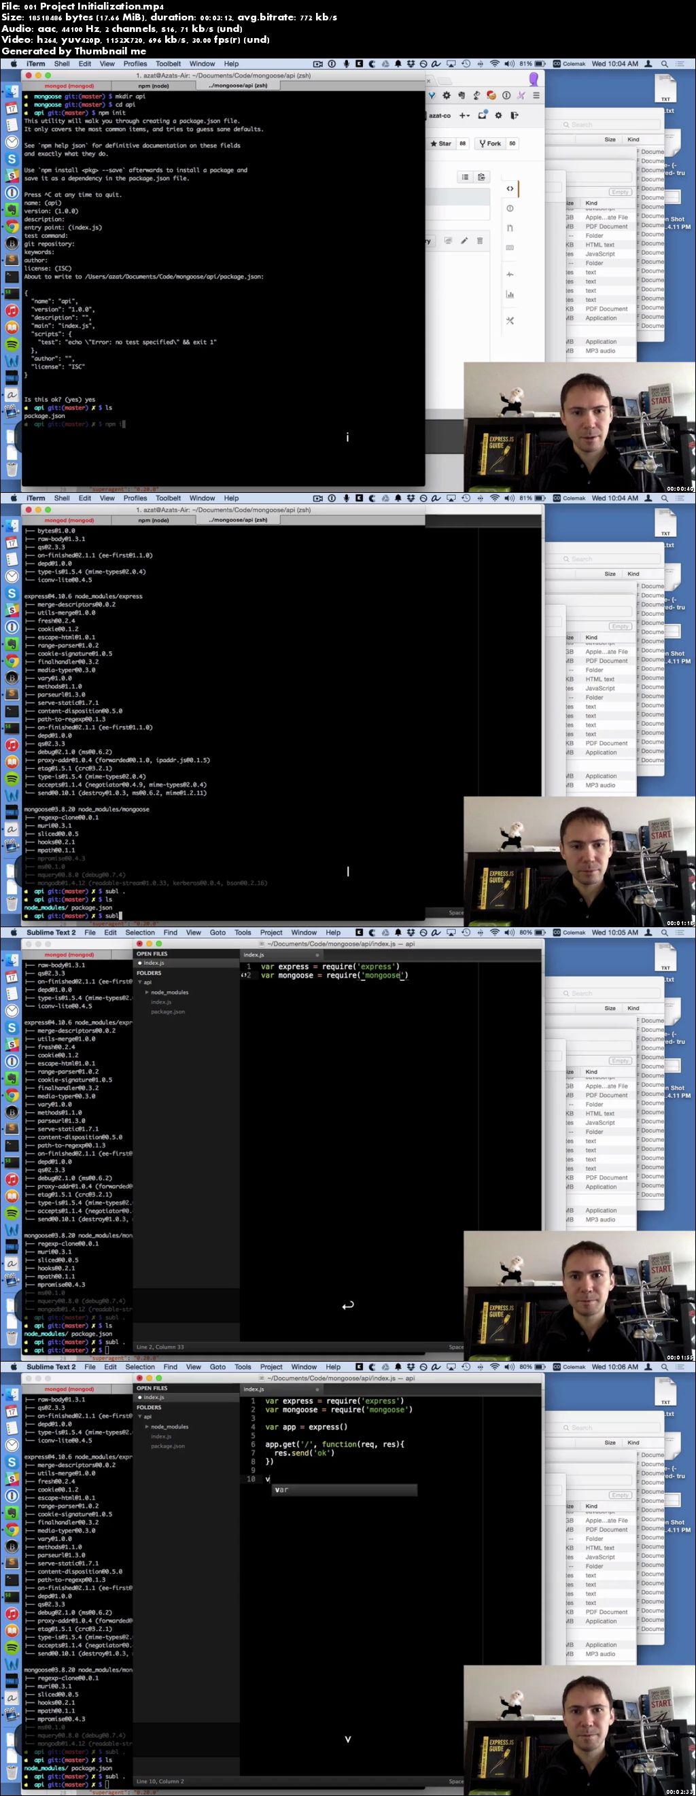
Task: Open Chrome dock icon in npm init frame
Action: pos(12,226)
